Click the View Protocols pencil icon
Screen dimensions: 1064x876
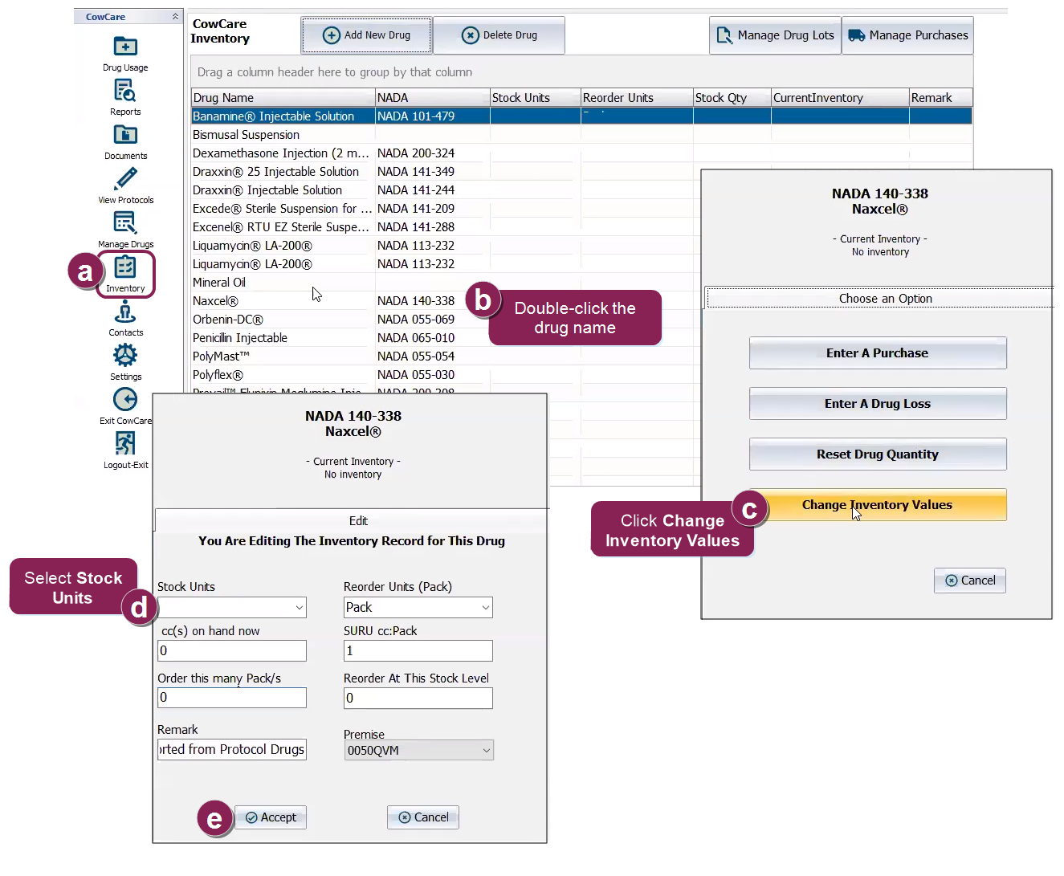125,180
